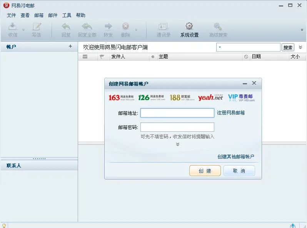Select the 163 mailbox logo
The width and height of the screenshot is (307, 228).
[x=121, y=97]
